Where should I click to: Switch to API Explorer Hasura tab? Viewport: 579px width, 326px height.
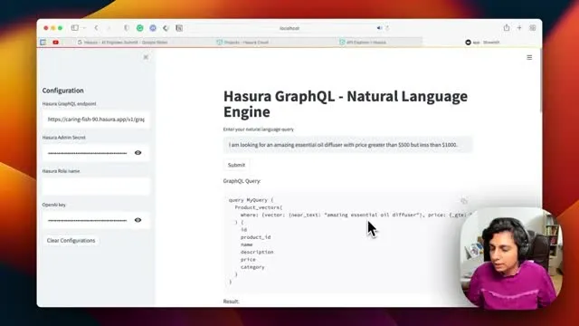coord(363,43)
